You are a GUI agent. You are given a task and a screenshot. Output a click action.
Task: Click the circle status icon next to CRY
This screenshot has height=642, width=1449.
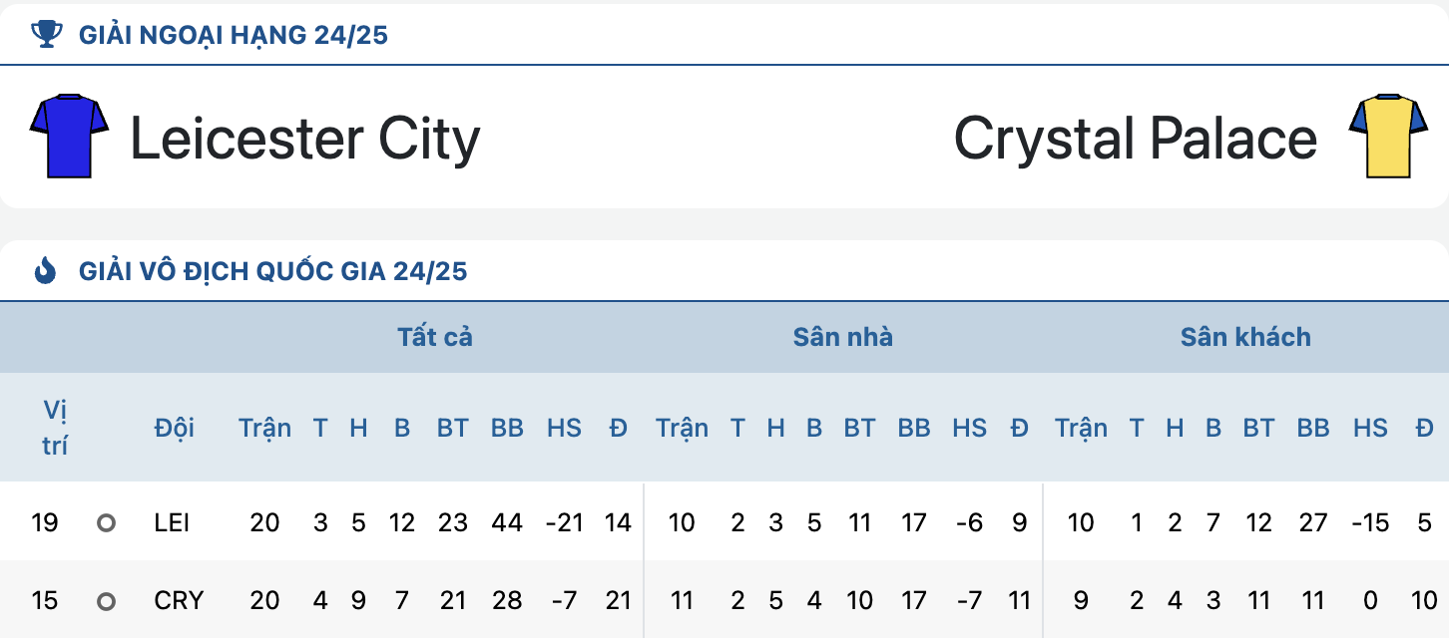point(106,601)
